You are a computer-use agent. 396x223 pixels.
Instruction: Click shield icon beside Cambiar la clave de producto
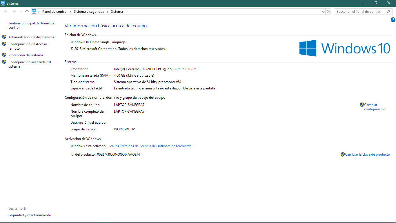(x=343, y=154)
